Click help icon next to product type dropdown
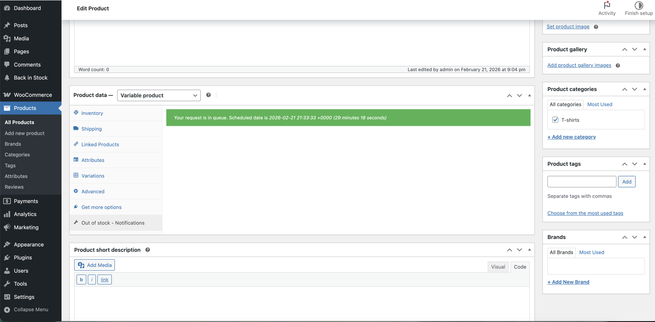The height and width of the screenshot is (322, 655). (208, 95)
